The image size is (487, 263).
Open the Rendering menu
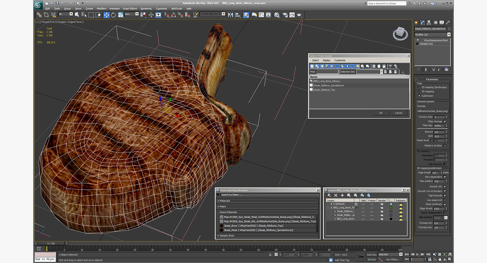coord(146,9)
